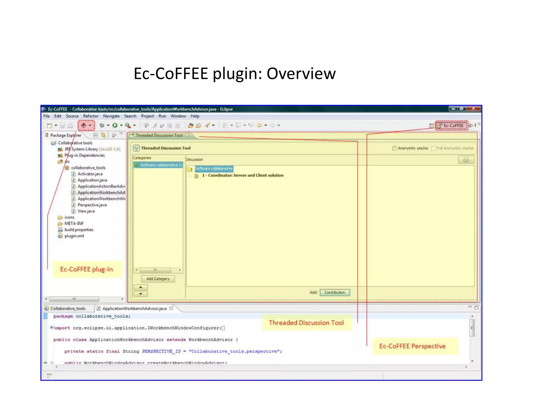The width and height of the screenshot is (542, 406).
Task: Enable the Anonymity yes/no checkbox
Action: click(394, 148)
